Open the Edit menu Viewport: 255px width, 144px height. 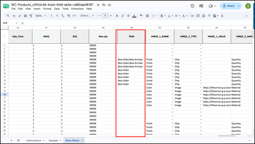[x=20, y=9]
